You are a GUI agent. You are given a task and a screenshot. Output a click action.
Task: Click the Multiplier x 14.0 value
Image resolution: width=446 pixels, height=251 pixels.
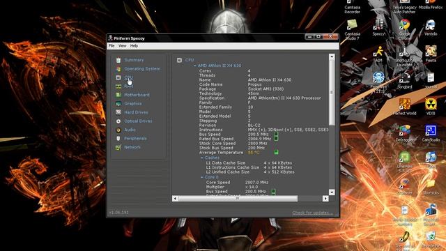tap(252, 187)
